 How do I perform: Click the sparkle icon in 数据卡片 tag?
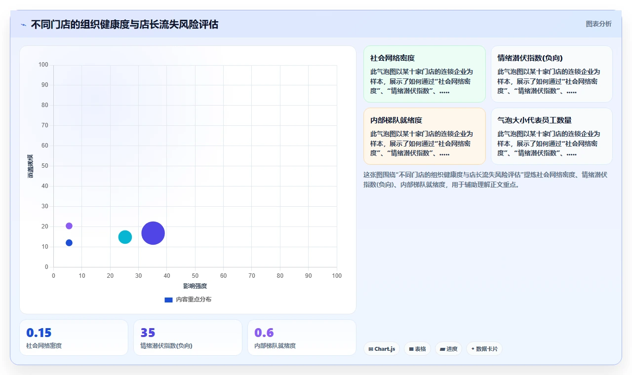pos(473,349)
